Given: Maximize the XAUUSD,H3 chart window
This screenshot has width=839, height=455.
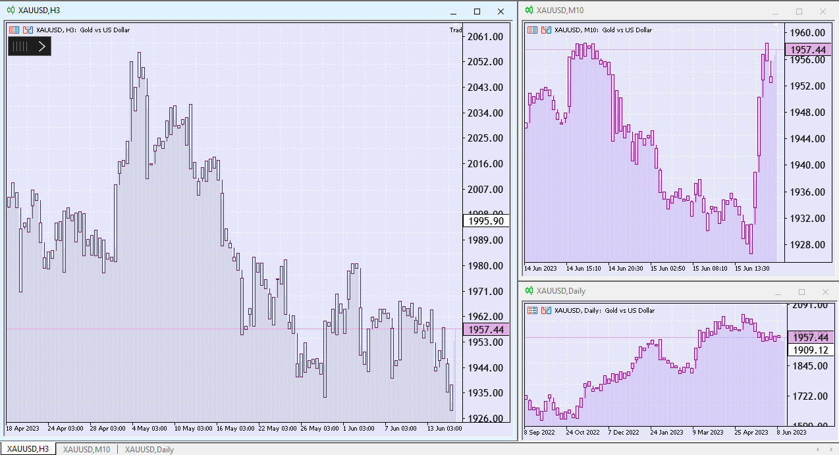Looking at the screenshot, I should (477, 11).
